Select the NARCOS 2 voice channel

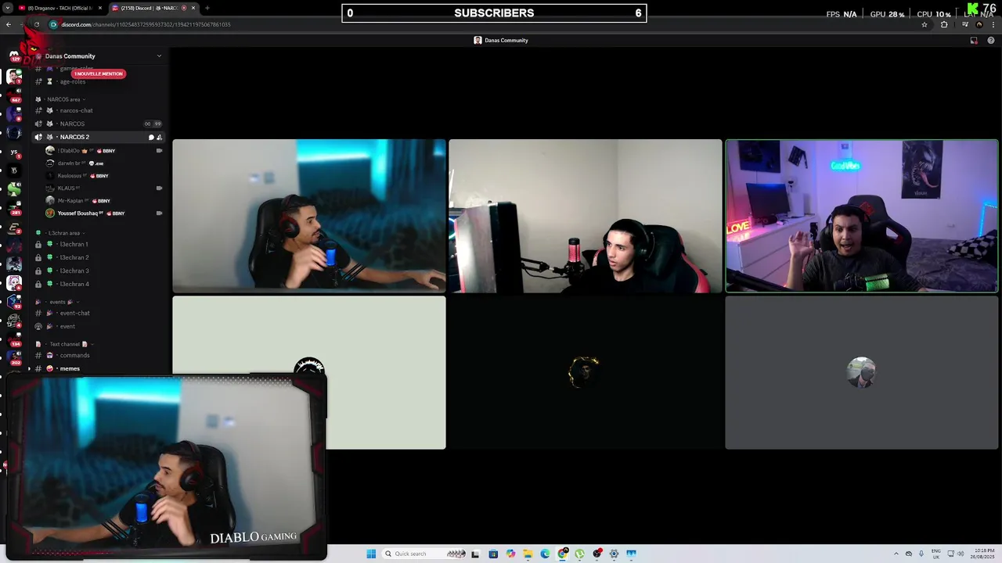74,137
